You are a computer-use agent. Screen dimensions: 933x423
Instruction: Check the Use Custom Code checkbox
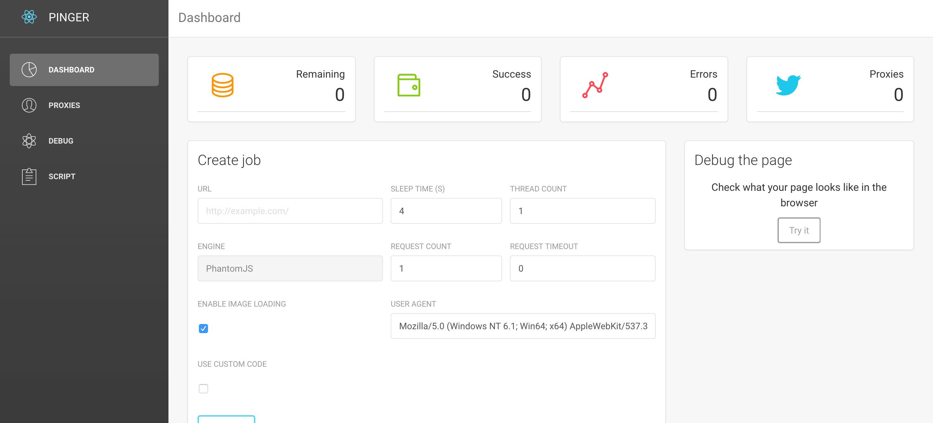[203, 388]
